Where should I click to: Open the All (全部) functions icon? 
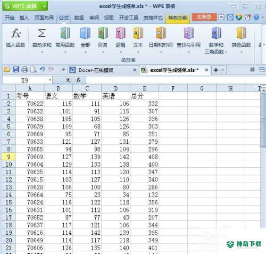tap(85, 33)
